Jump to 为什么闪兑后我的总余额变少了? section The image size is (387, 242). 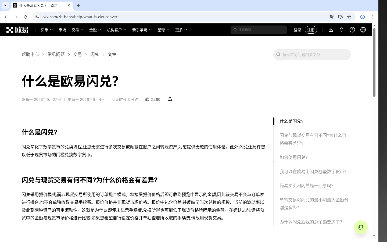coord(311,222)
